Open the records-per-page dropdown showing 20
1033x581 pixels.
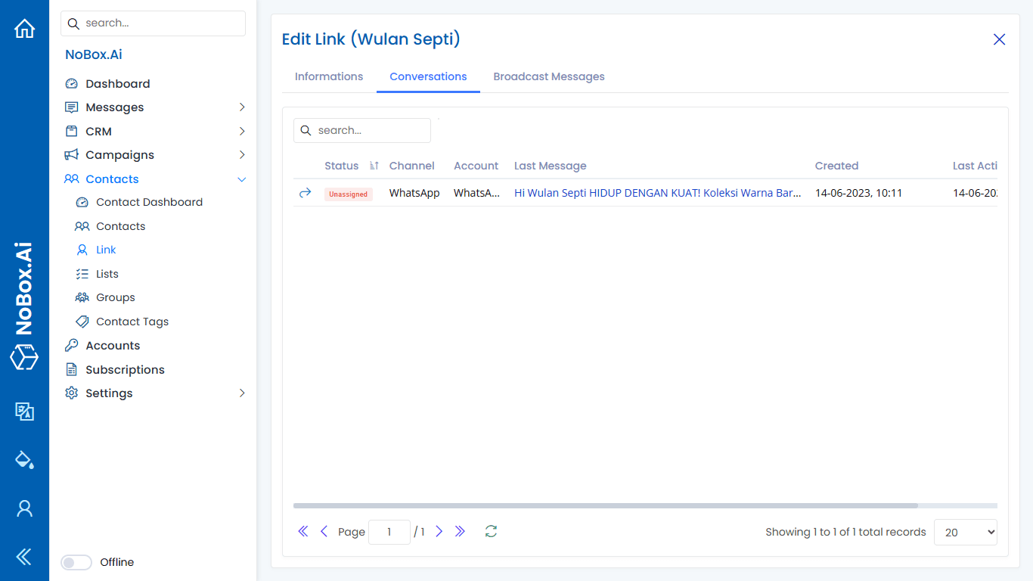coord(966,532)
